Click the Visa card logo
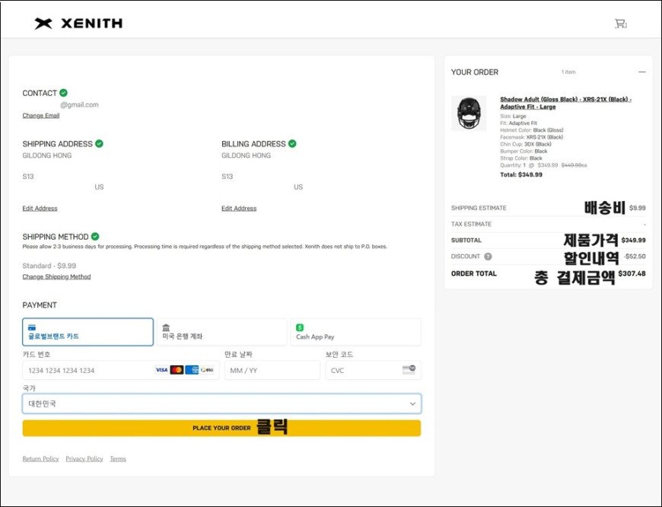The height and width of the screenshot is (507, 662). coord(161,370)
